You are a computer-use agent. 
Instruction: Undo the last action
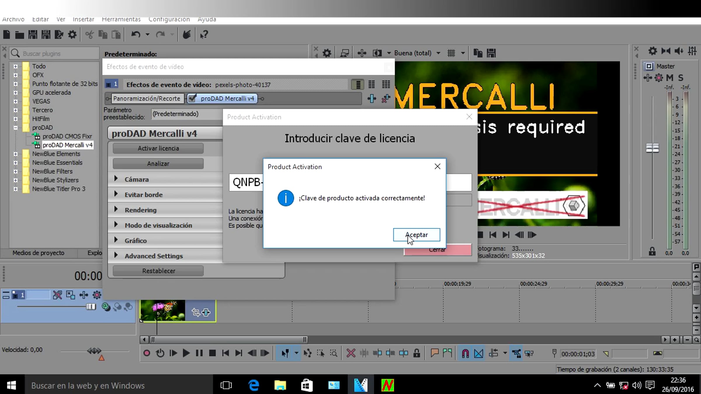[x=136, y=35]
